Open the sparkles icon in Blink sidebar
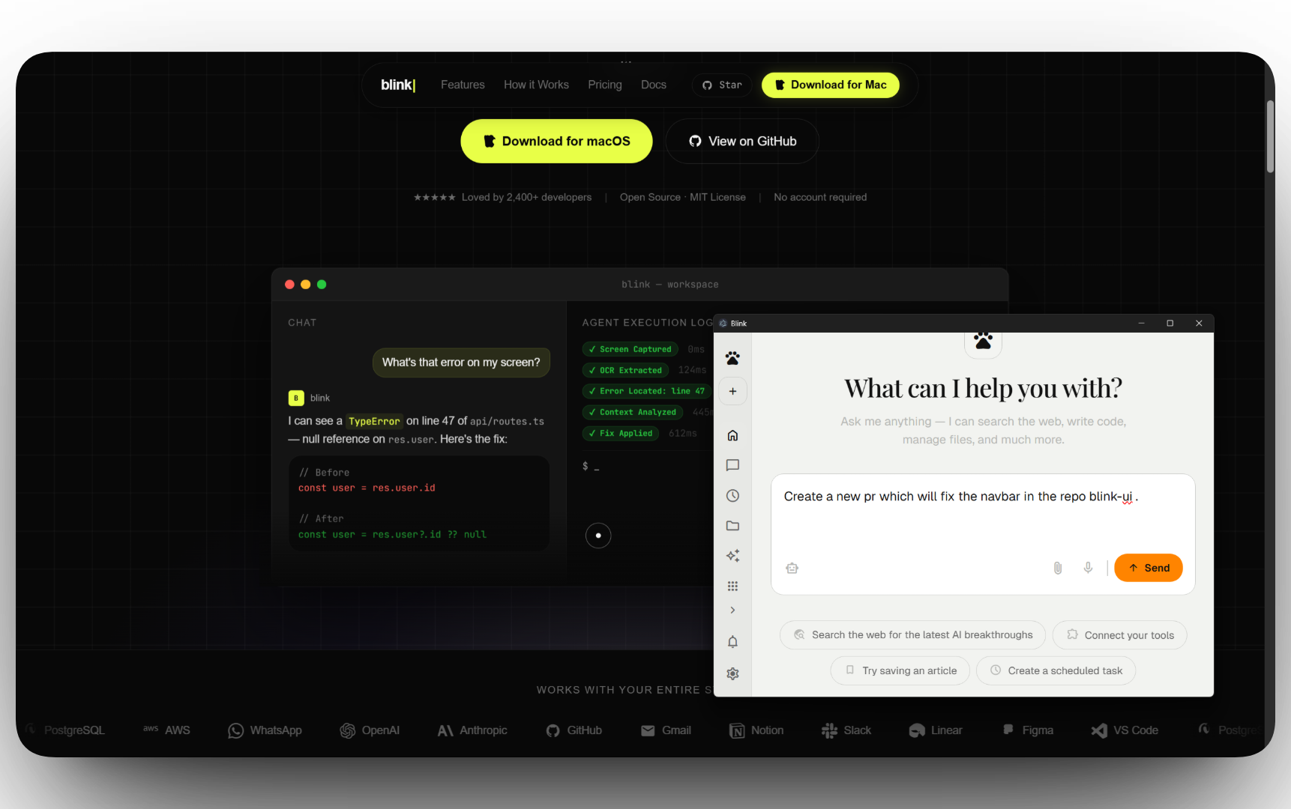This screenshot has height=809, width=1291. (x=732, y=555)
